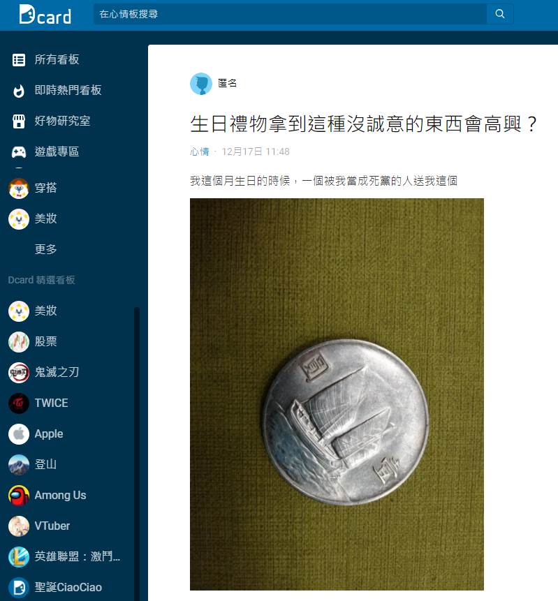Click the 在心情板搜尋 search field
The width and height of the screenshot is (558, 601).
click(290, 14)
